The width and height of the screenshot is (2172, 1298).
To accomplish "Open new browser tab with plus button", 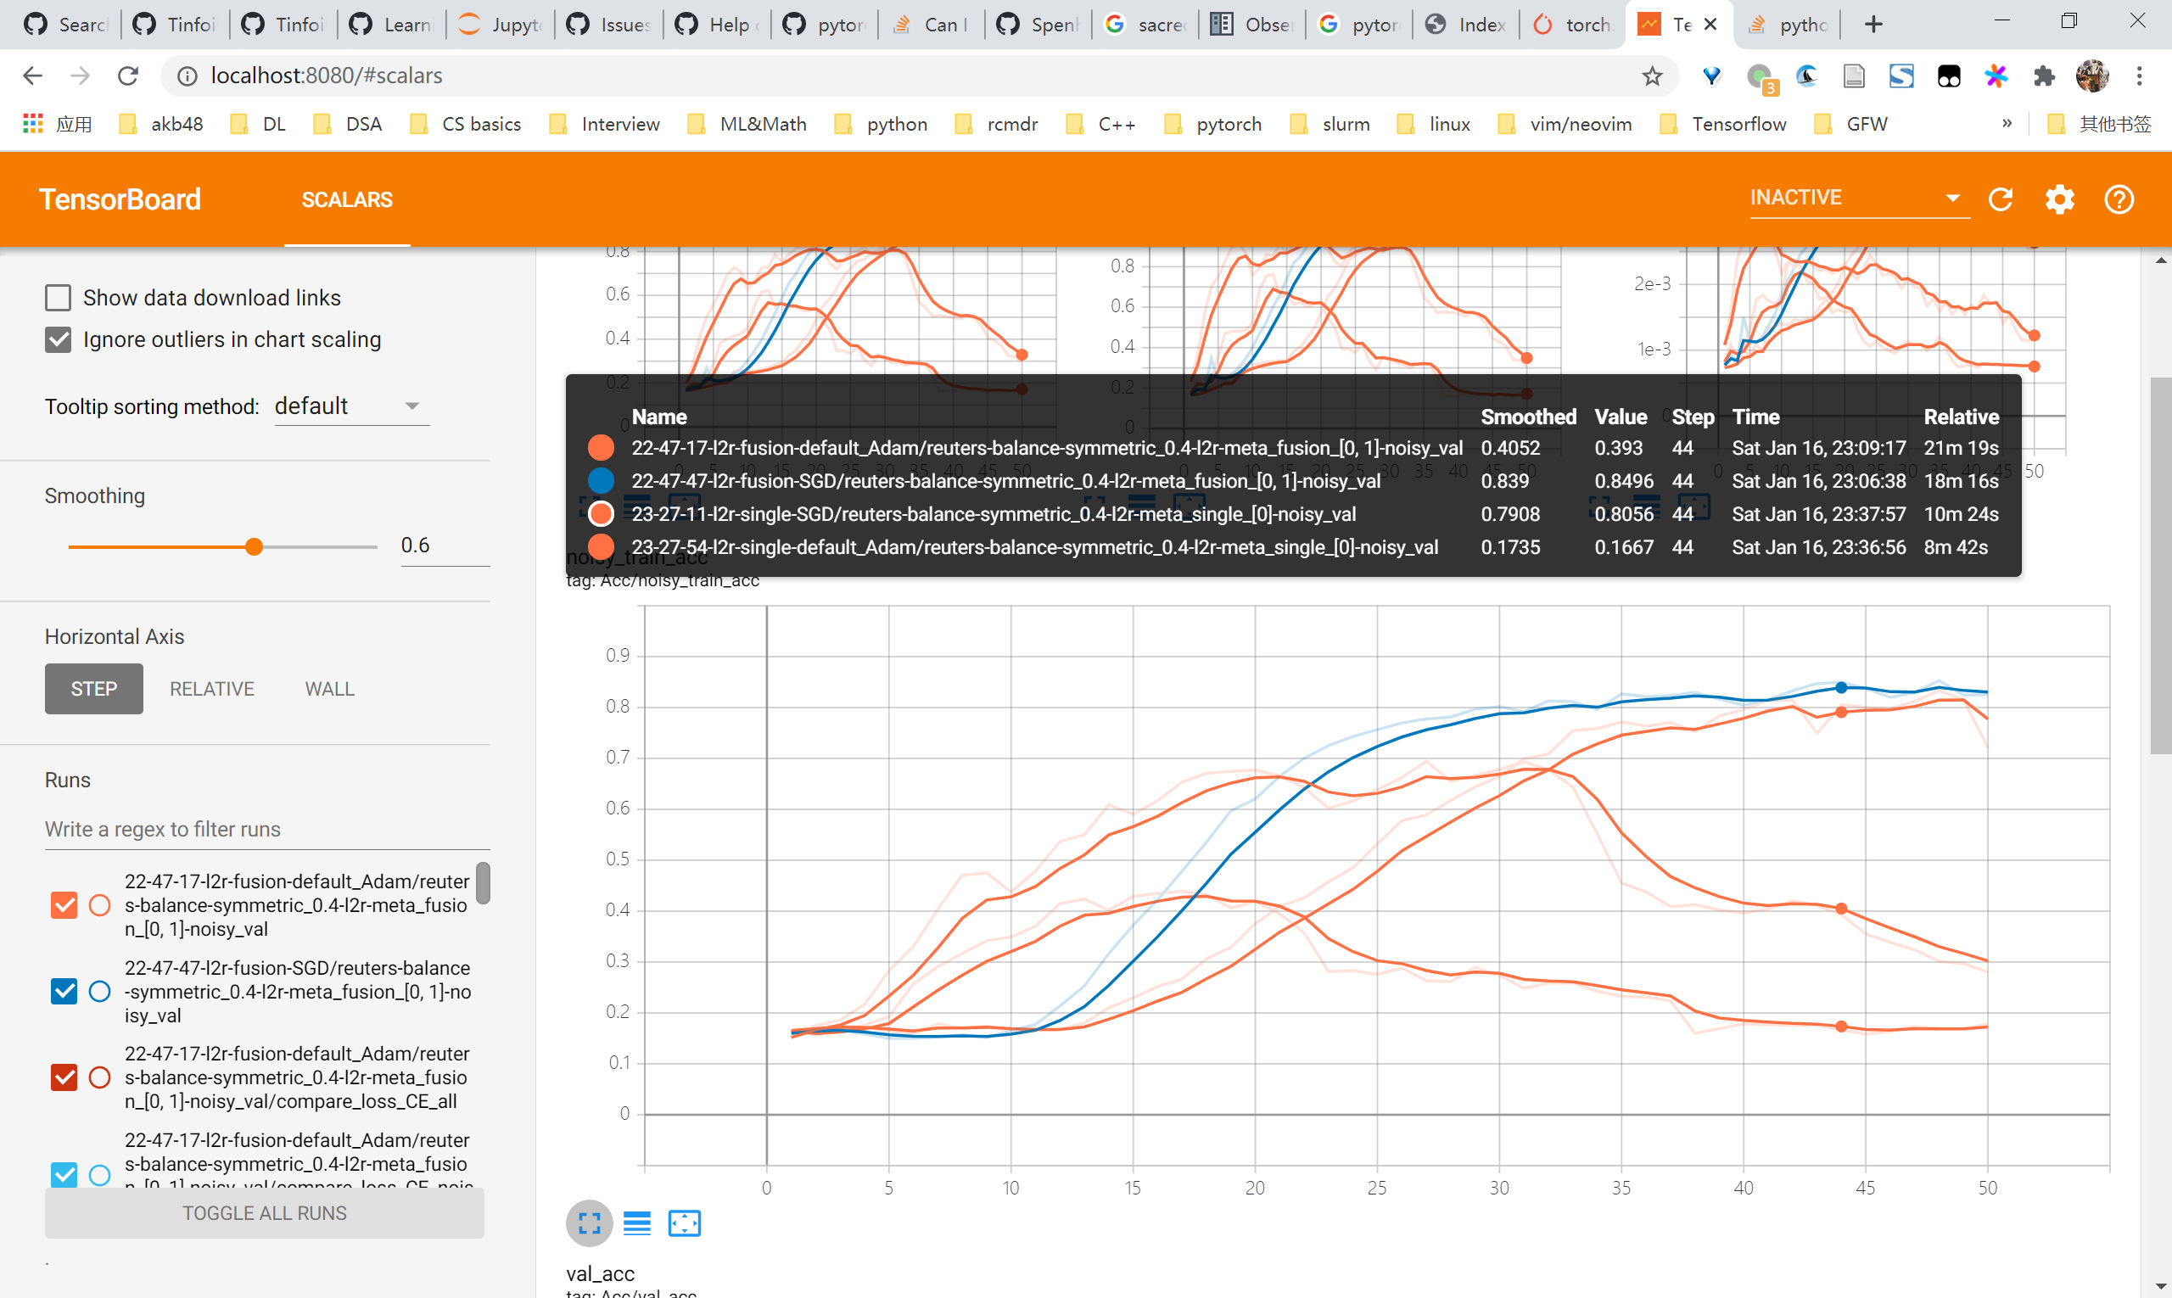I will [1873, 25].
